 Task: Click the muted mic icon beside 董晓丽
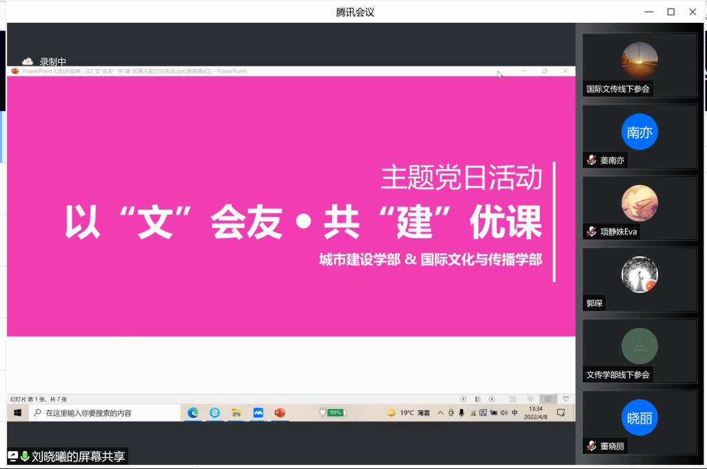(592, 446)
